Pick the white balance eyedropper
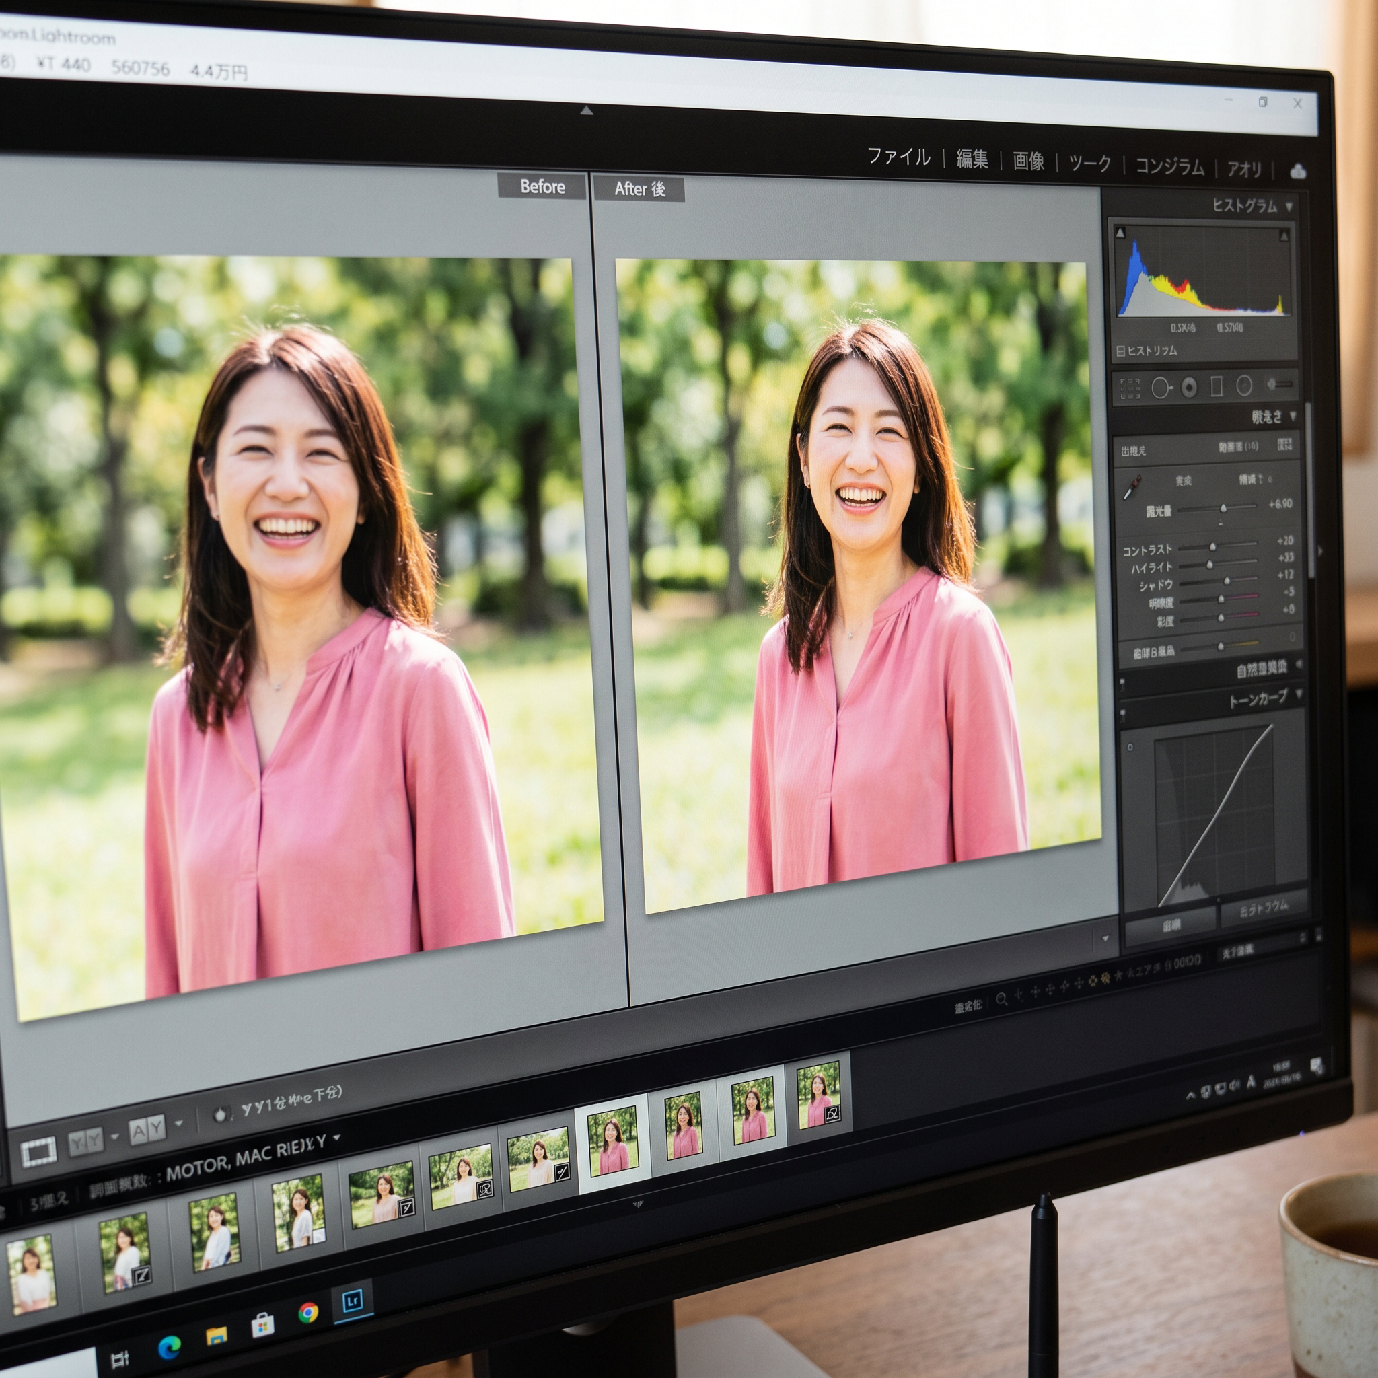This screenshot has height=1378, width=1378. [1132, 487]
